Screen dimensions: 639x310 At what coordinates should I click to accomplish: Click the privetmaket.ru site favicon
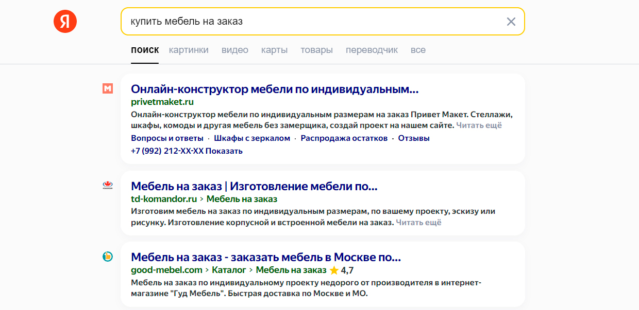108,88
